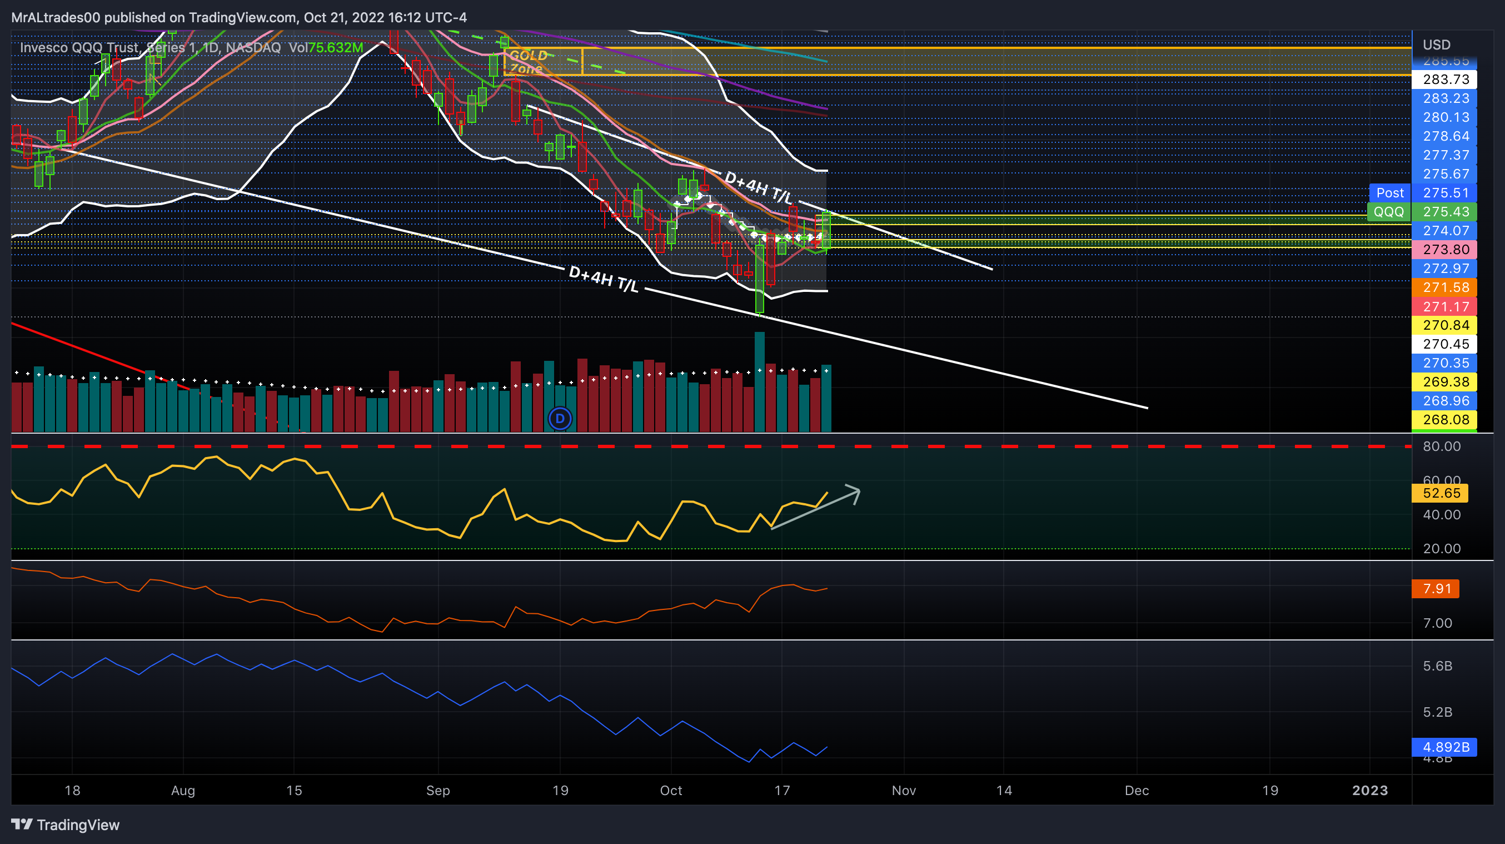This screenshot has width=1505, height=844.
Task: Click the 'Oct' label on time axis
Action: 671,791
